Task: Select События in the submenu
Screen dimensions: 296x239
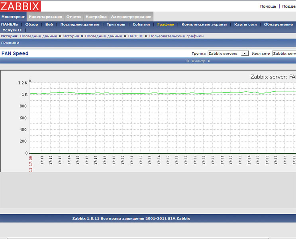Action: pos(141,24)
